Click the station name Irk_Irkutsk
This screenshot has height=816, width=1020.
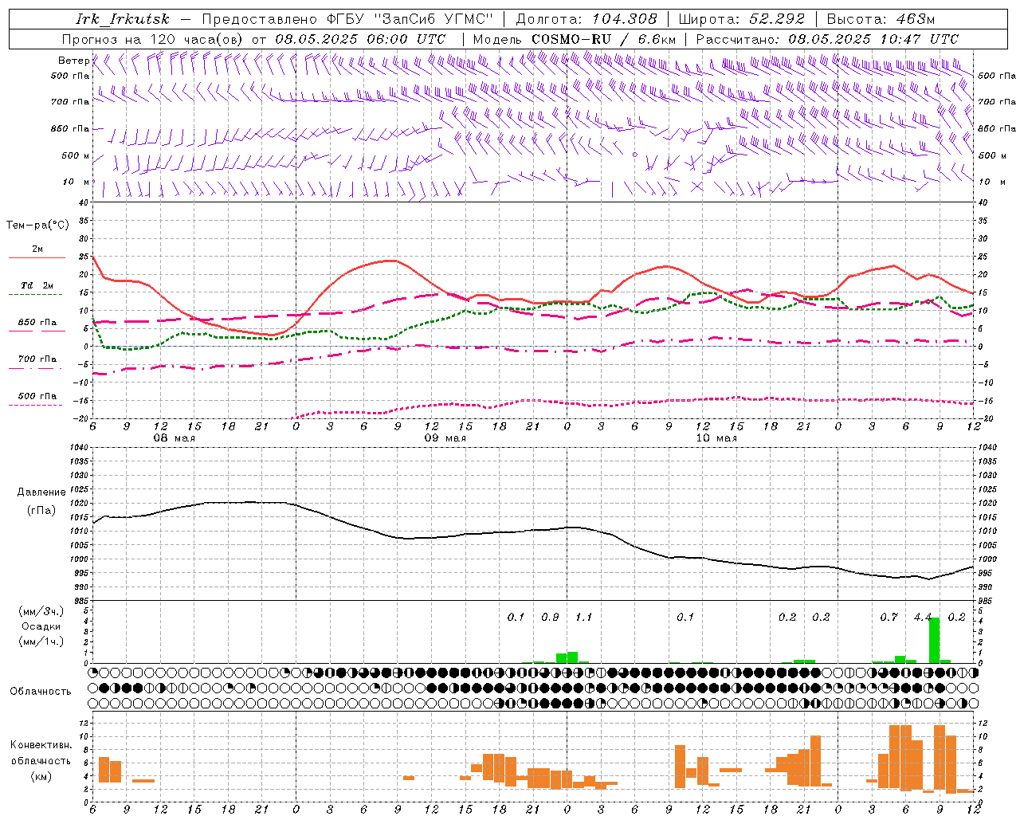pos(123,19)
